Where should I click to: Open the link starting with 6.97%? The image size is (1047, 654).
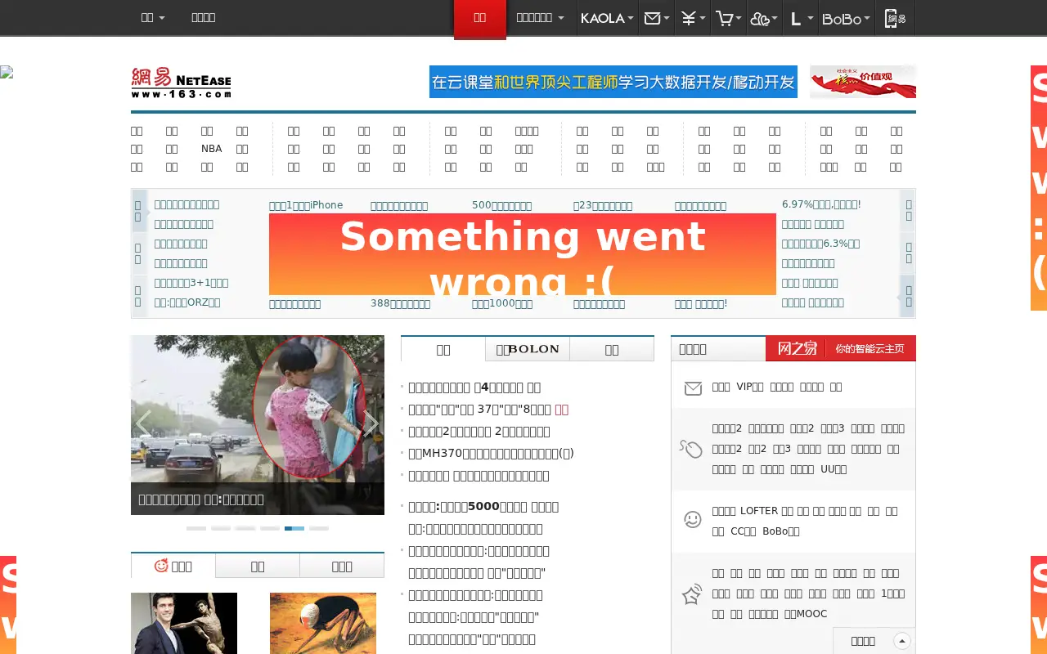tap(821, 204)
